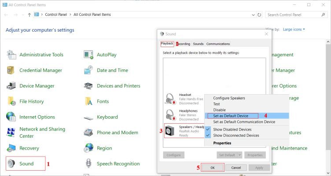Switch to the Communications tab
The height and width of the screenshot is (176, 331).
pyautogui.click(x=218, y=44)
